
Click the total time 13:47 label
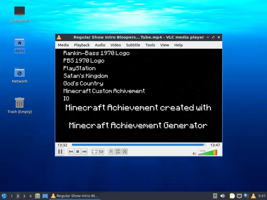pyautogui.click(x=215, y=145)
